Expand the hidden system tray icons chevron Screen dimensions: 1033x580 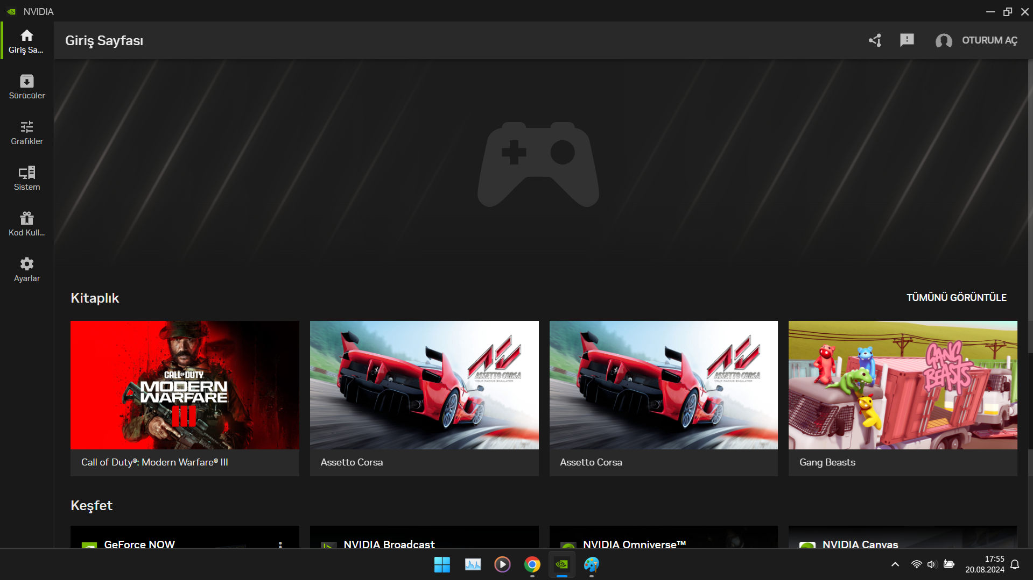(x=895, y=564)
